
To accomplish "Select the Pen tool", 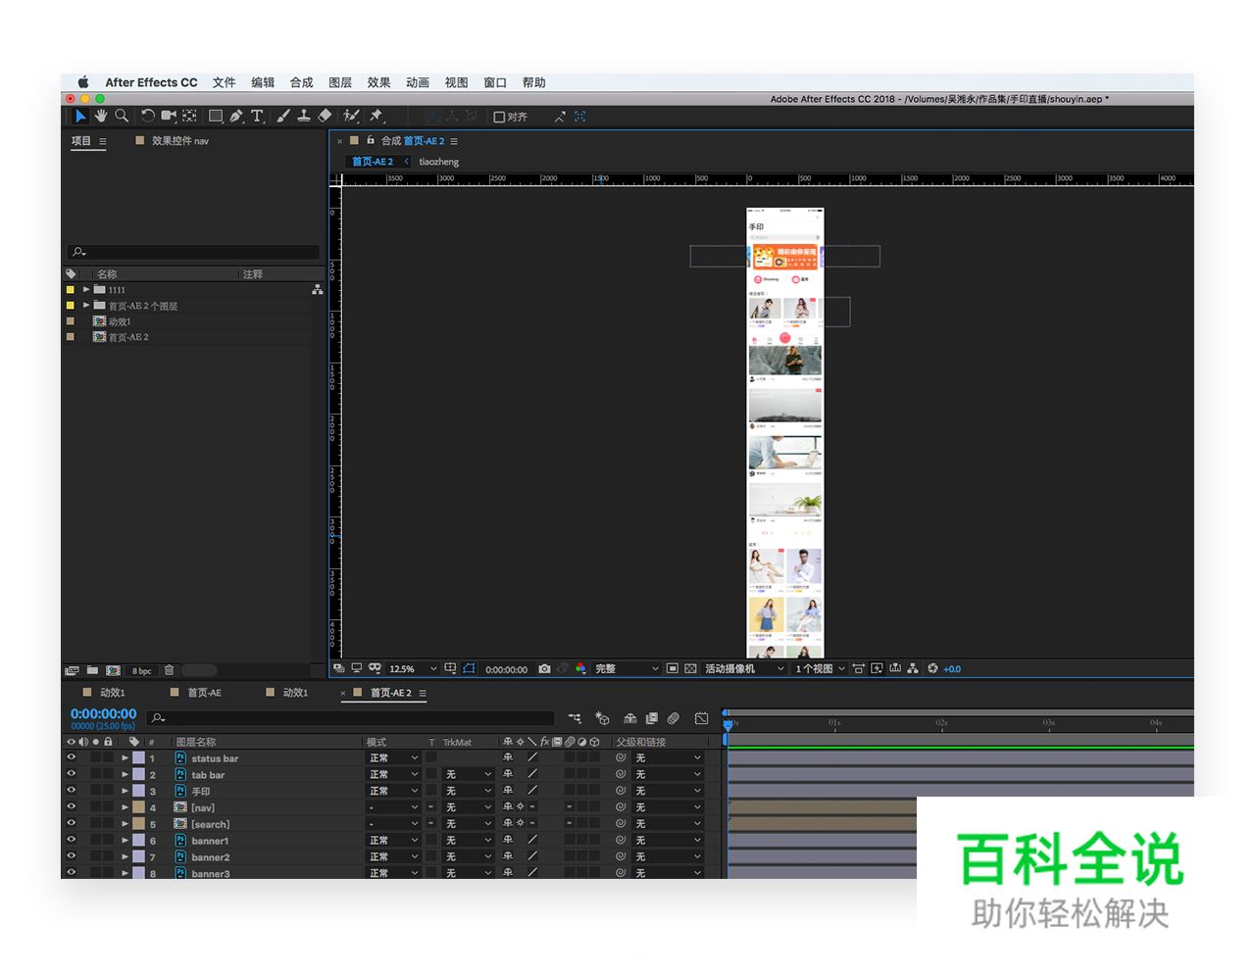I will coord(236,116).
